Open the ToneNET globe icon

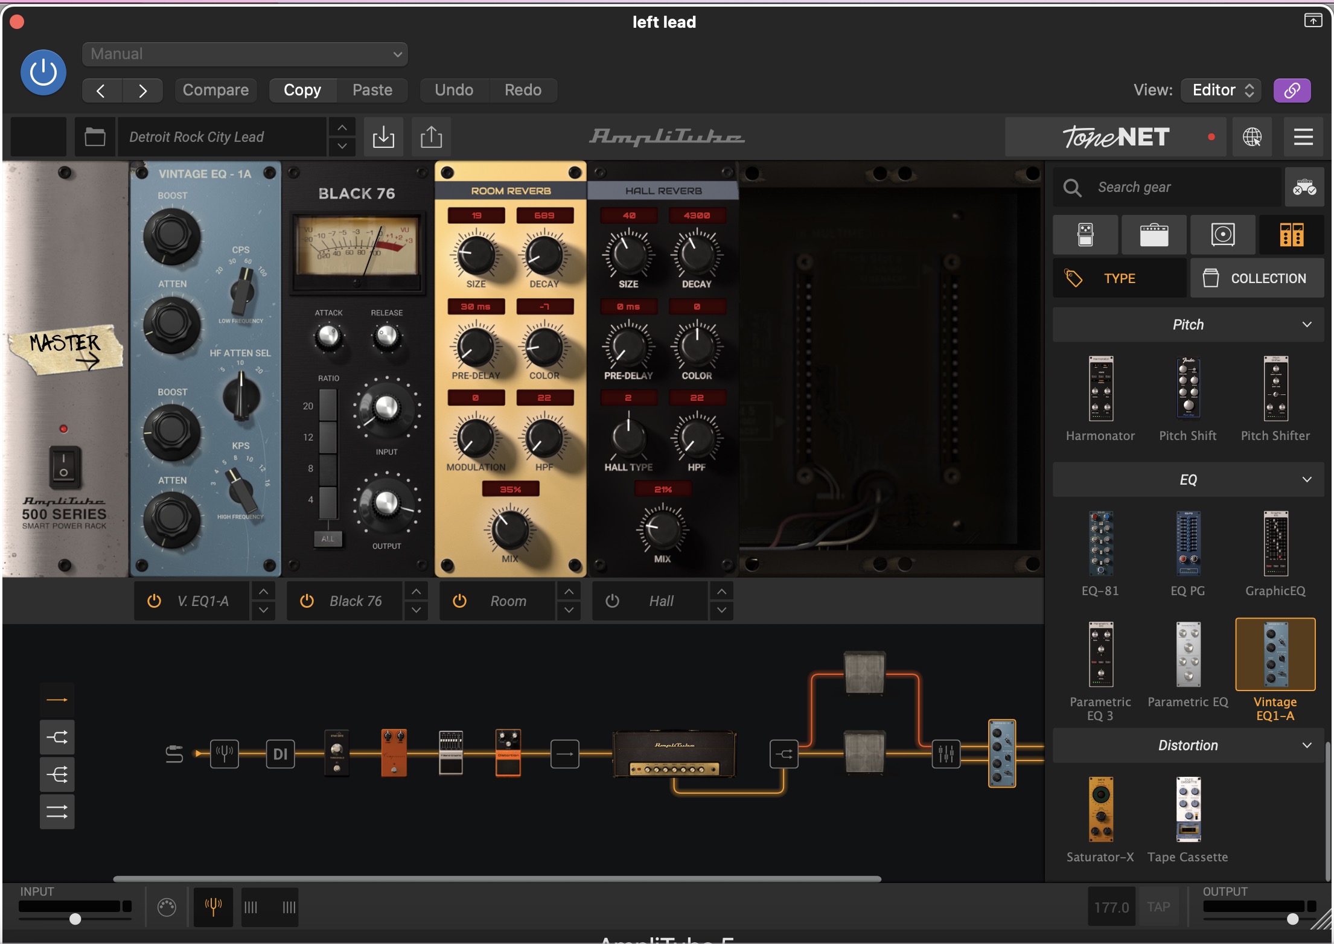click(x=1252, y=137)
